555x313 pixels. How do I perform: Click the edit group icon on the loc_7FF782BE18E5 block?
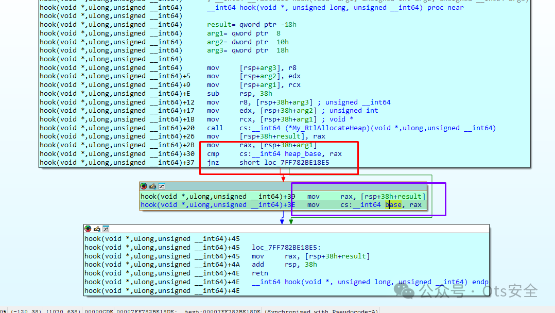tap(97, 229)
